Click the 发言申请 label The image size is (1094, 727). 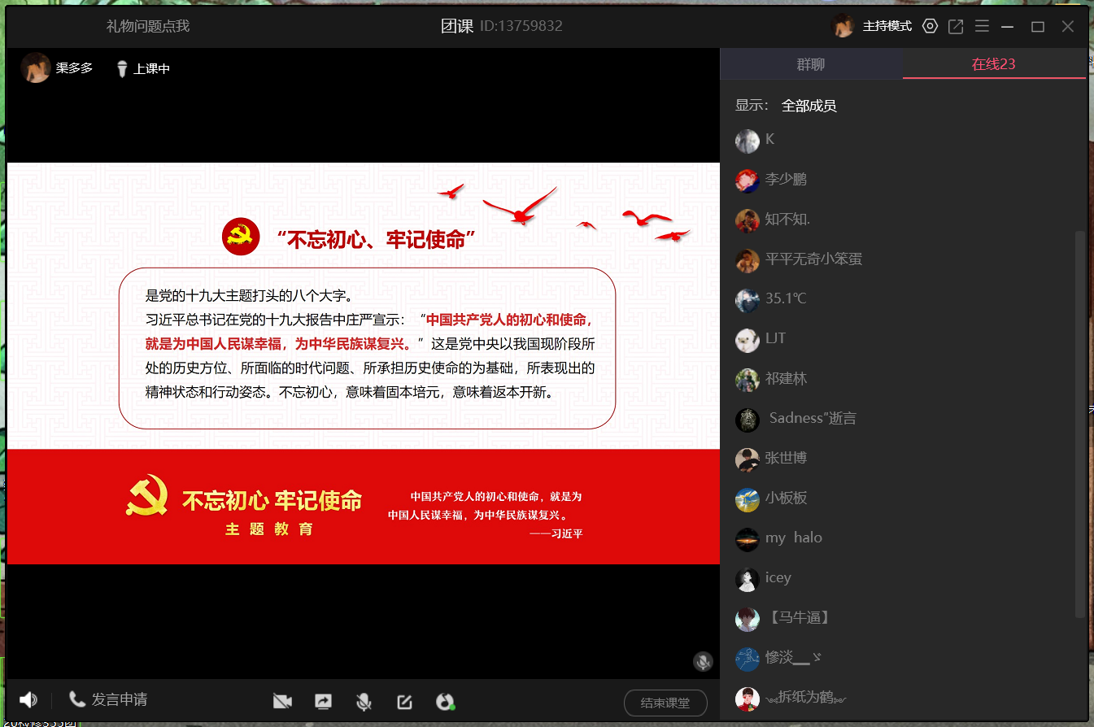coord(120,699)
